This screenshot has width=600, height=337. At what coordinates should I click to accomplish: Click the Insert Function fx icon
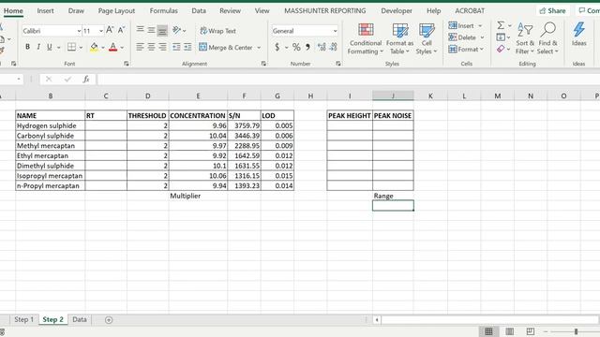[86, 79]
